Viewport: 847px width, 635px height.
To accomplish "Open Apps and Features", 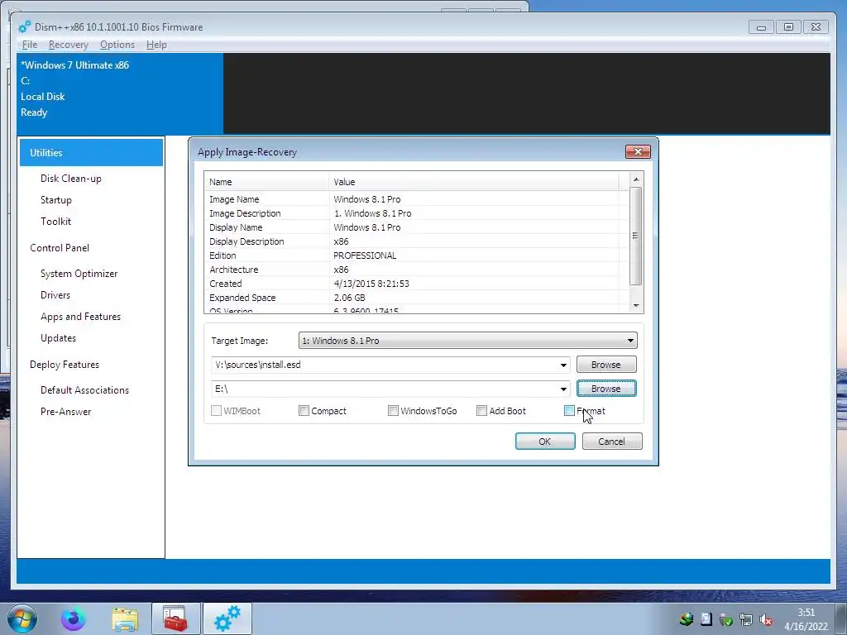I will [80, 317].
